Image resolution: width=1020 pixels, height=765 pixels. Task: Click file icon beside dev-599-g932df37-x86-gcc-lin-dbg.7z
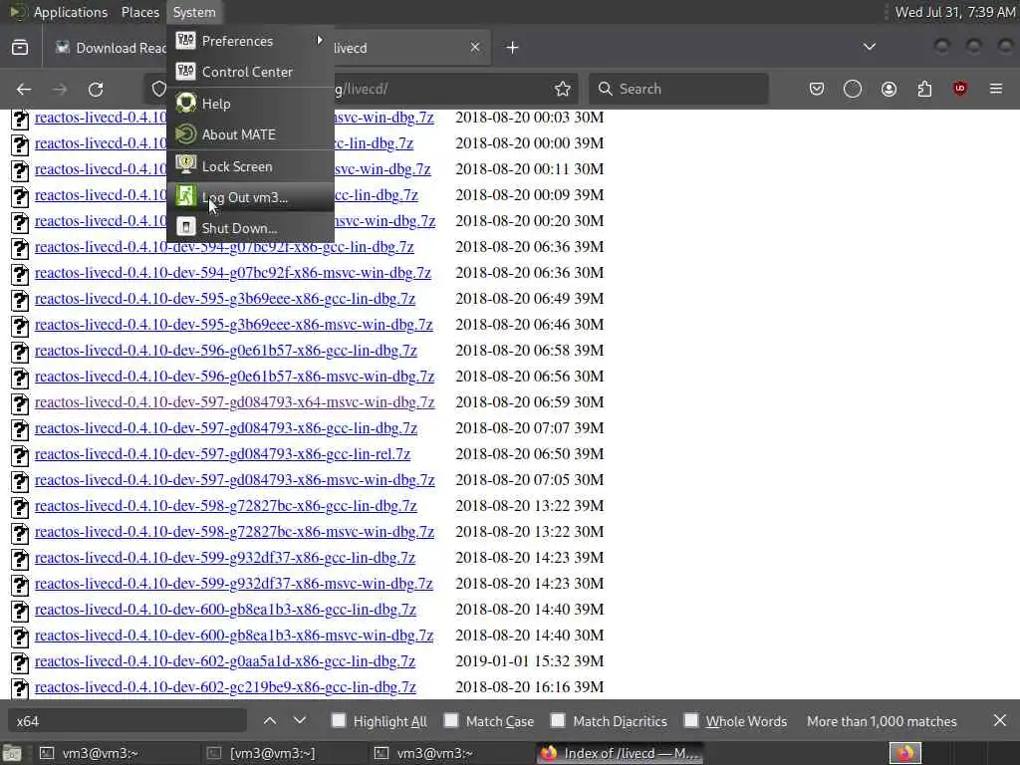(x=20, y=560)
